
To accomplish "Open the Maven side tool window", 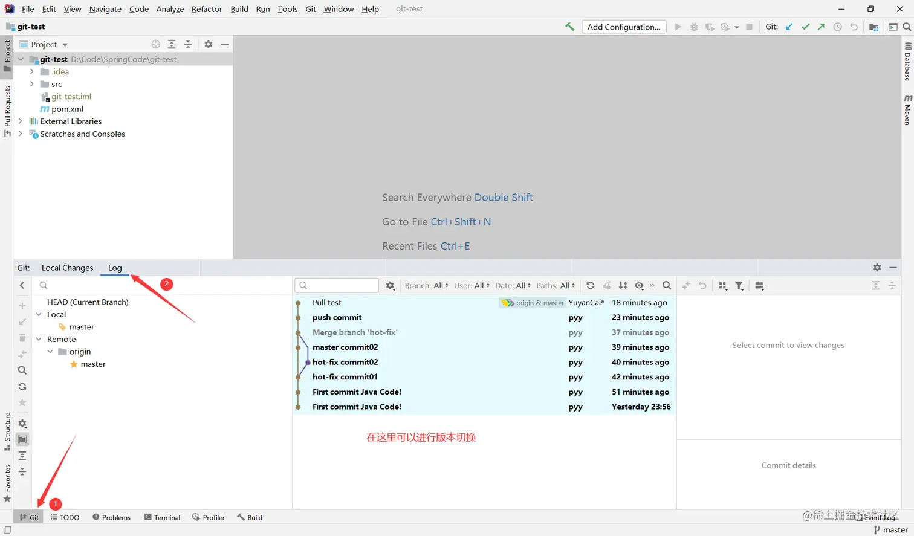I will (907, 109).
